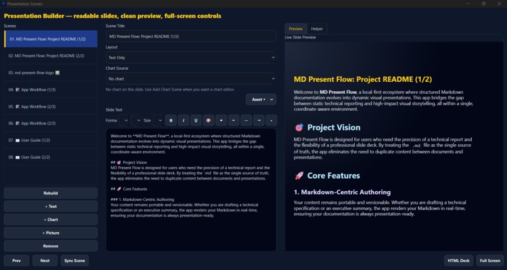507x270 pixels.
Task: Select scene 07 User Guide (1/2)
Action: [x=51, y=140]
